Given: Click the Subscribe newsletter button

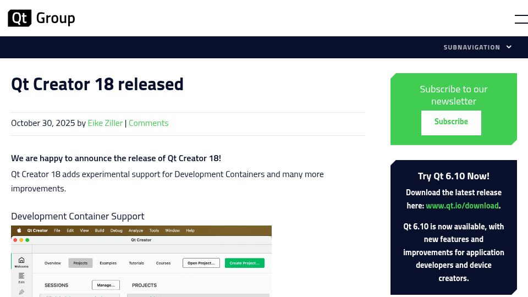Looking at the screenshot, I should 451,123.
